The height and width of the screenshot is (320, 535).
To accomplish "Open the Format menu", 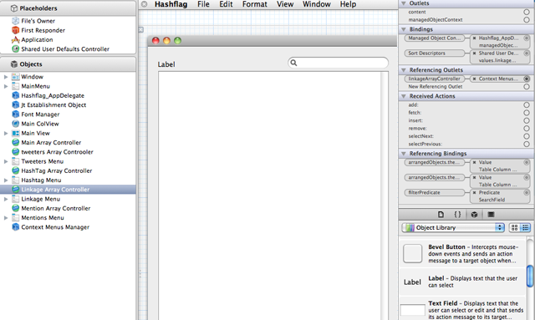I will (x=254, y=4).
